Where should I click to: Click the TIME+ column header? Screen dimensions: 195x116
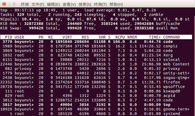[x=155, y=37]
